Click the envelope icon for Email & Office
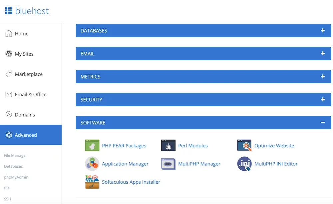This screenshot has width=333, height=204. pos(9,94)
